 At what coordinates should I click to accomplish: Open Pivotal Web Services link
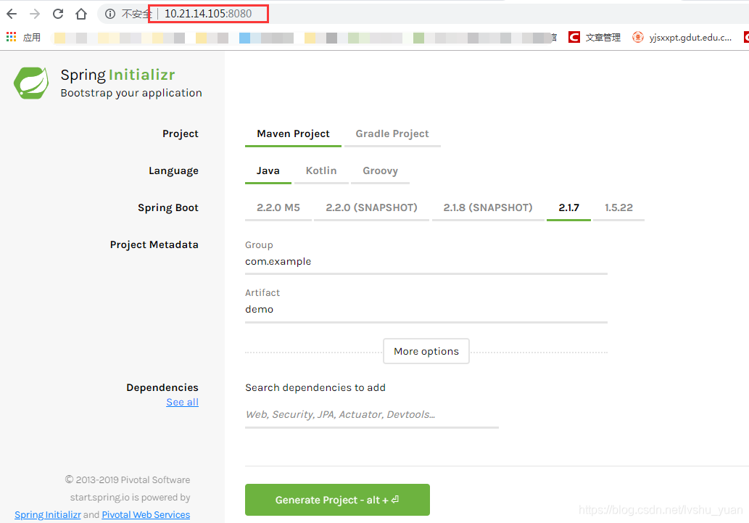pos(146,515)
